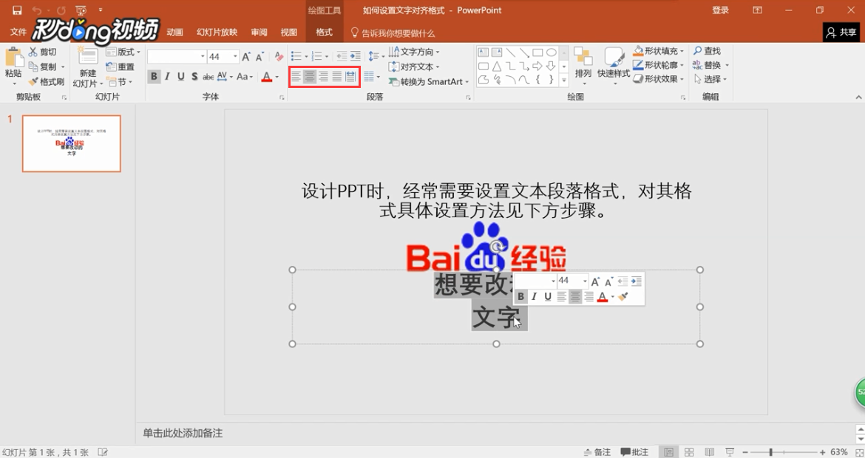The height and width of the screenshot is (458, 865).
Task: Click the Paste (粘贴) clipboard icon
Action: pos(13,58)
